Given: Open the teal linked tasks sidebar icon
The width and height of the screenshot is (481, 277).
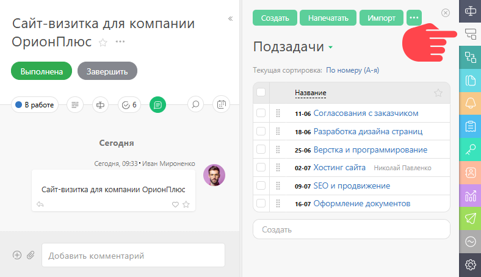Looking at the screenshot, I should point(470,57).
